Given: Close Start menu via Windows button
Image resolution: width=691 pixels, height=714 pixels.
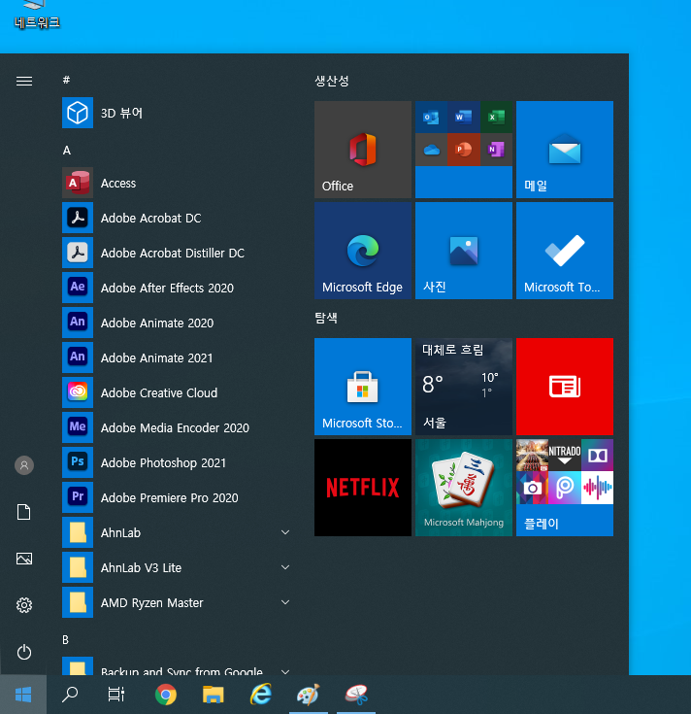Looking at the screenshot, I should 23,695.
